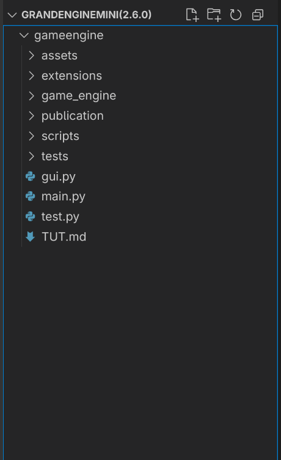Click the Python icon beside test.py
This screenshot has height=460, width=281.
[x=30, y=216]
